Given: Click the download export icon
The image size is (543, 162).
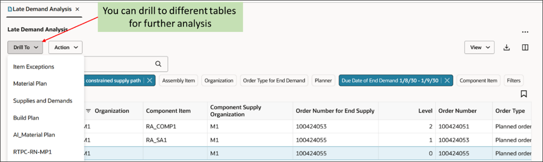Looking at the screenshot, I should point(507,48).
